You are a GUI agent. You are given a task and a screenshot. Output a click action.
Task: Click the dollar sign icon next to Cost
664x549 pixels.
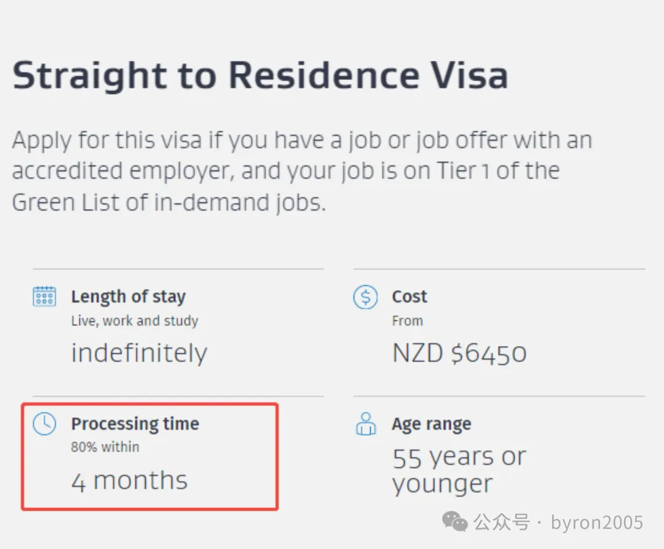pos(365,297)
